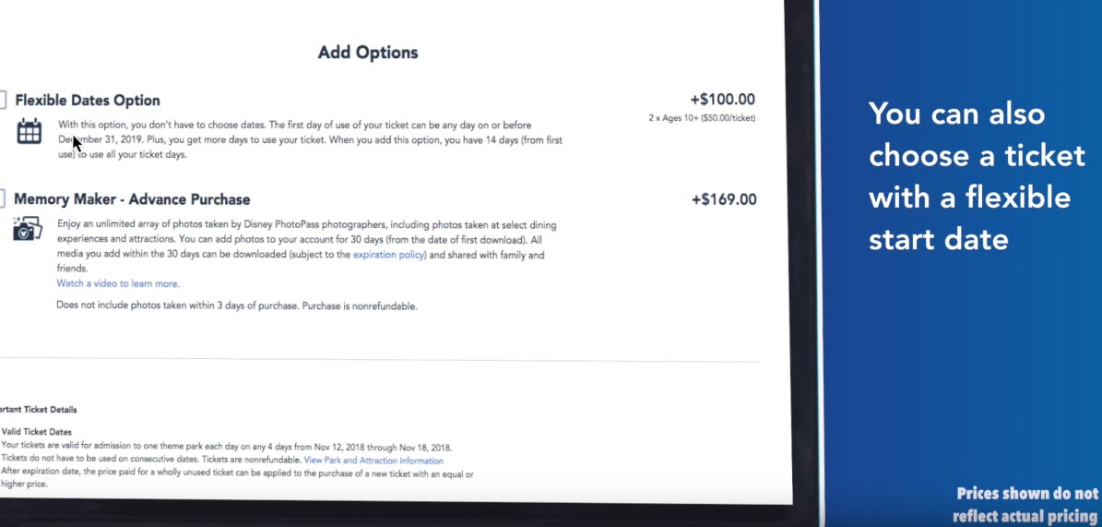Click the +$100.00 price amount
This screenshot has width=1102, height=527.
(722, 100)
